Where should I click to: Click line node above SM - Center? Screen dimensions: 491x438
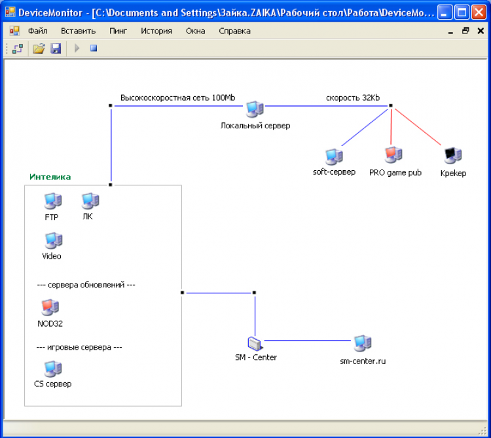254,293
